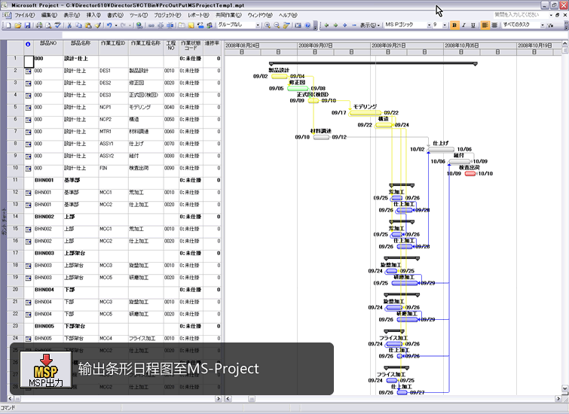Screen dimensions: 569x414
Task: Add a task note with the yellow note icon
Action: click(191, 26)
